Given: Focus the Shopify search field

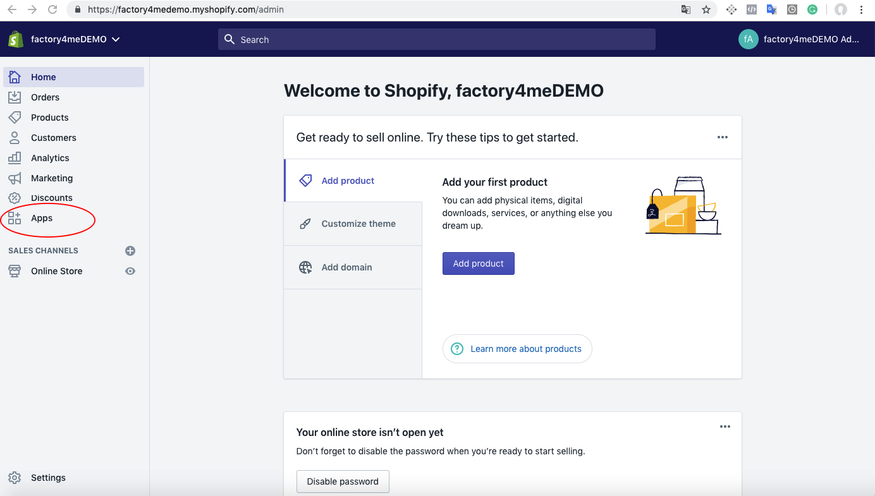Looking at the screenshot, I should point(437,39).
